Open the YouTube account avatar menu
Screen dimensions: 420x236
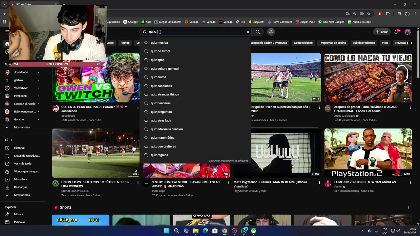click(408, 32)
